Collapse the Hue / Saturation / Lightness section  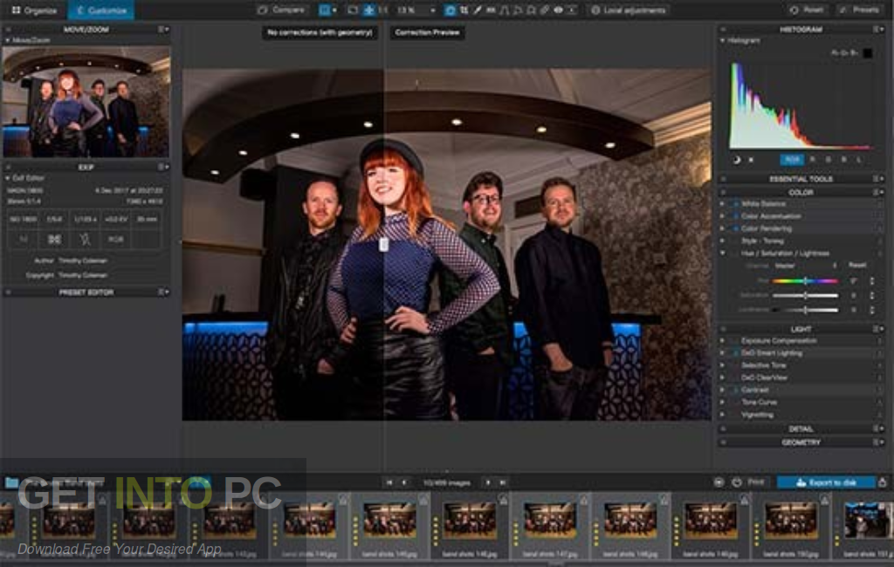[722, 254]
